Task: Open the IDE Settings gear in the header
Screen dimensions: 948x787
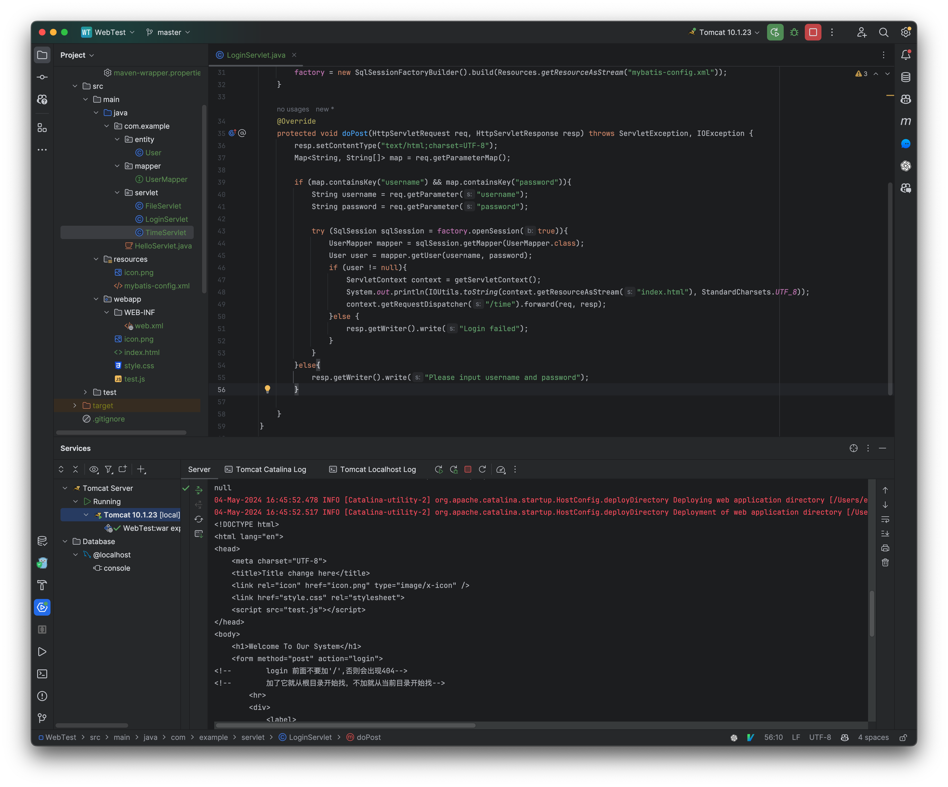Action: click(906, 32)
